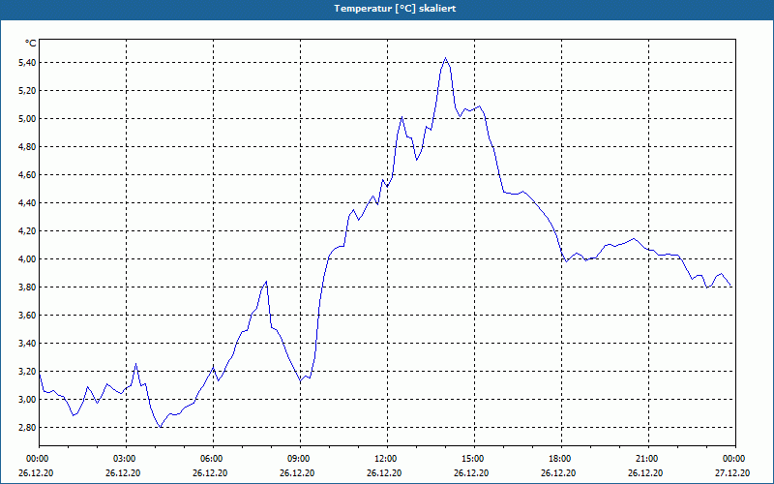The image size is (774, 484).
Task: Select the '03:00' x-axis time label
Action: pos(127,459)
